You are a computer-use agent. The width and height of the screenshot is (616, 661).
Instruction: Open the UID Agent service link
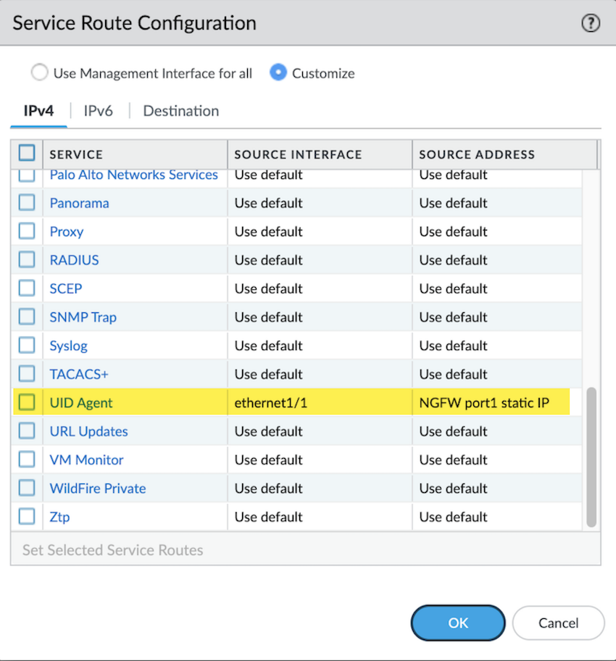coord(81,403)
